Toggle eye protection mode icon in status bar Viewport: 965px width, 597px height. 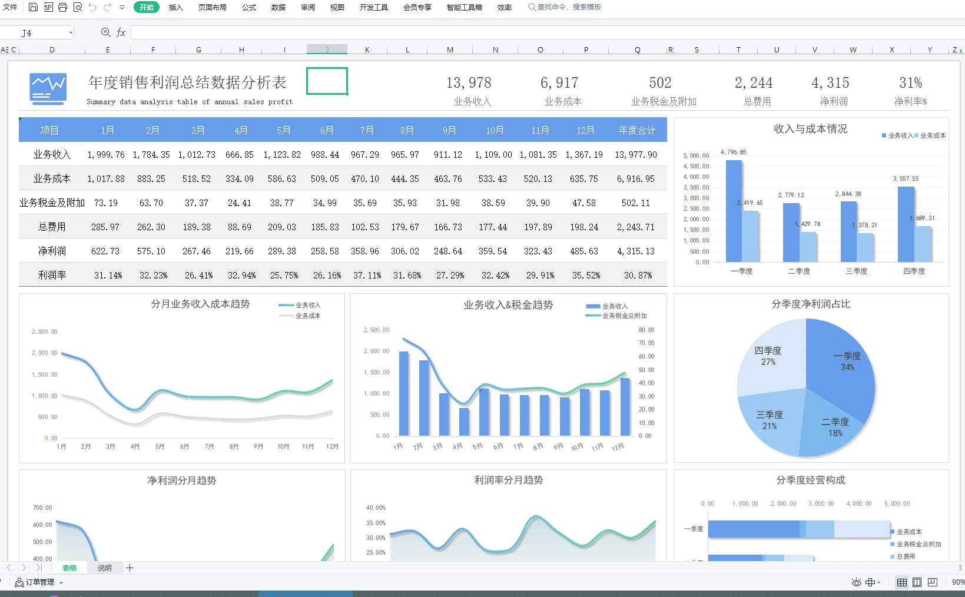click(857, 582)
